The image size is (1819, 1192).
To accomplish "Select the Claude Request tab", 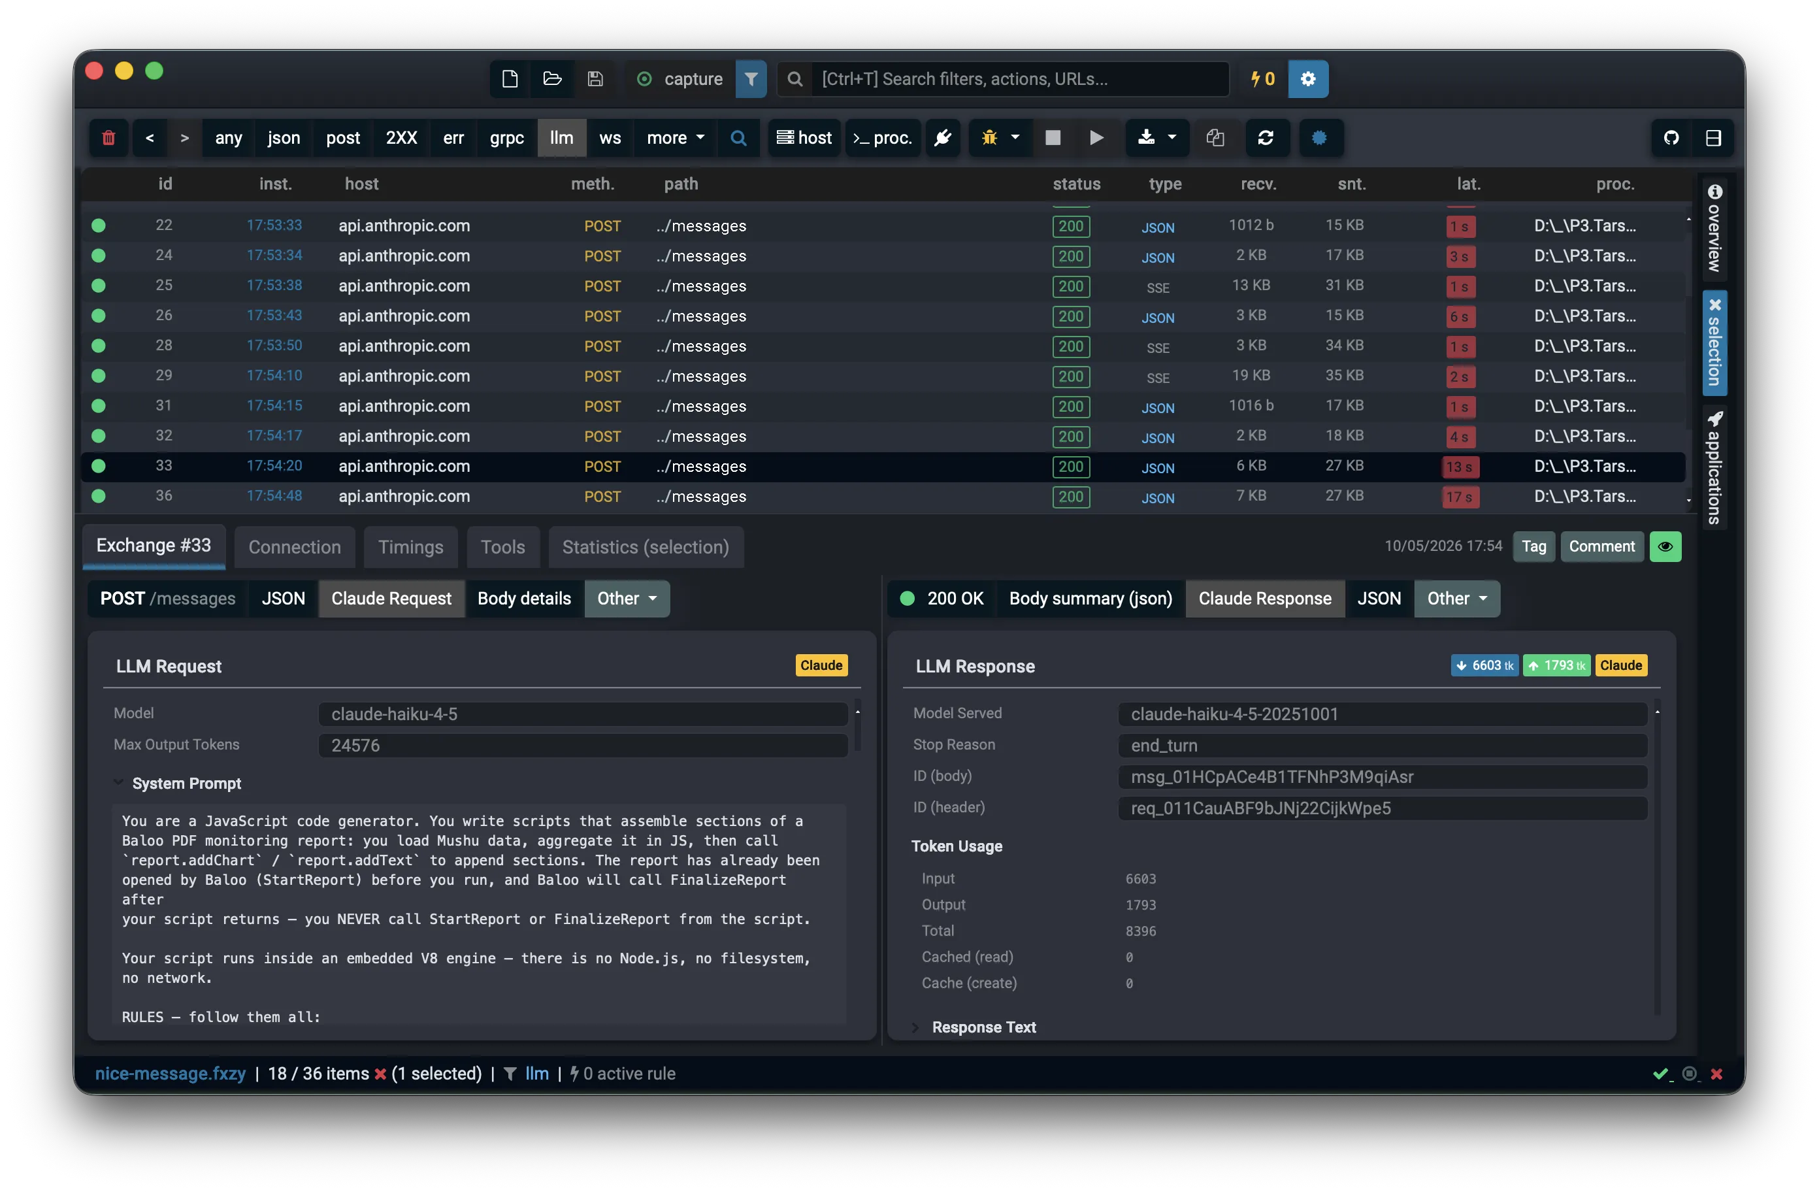I will tap(391, 599).
